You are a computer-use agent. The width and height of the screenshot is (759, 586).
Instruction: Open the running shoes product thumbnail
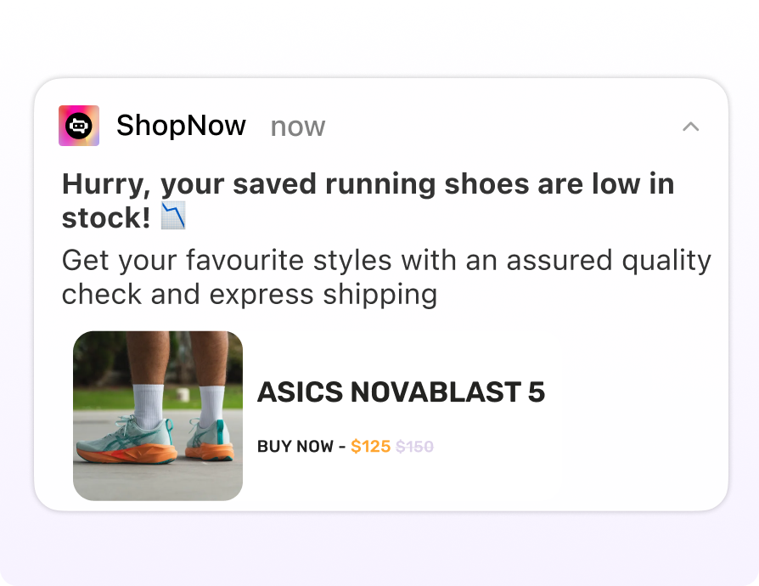[x=158, y=414]
